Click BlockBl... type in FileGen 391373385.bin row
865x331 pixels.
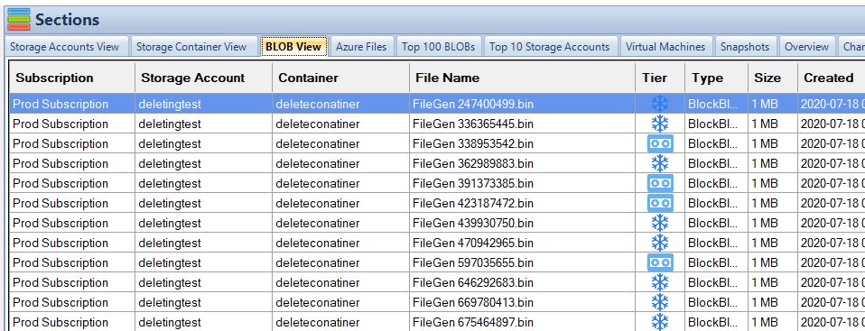tap(712, 183)
